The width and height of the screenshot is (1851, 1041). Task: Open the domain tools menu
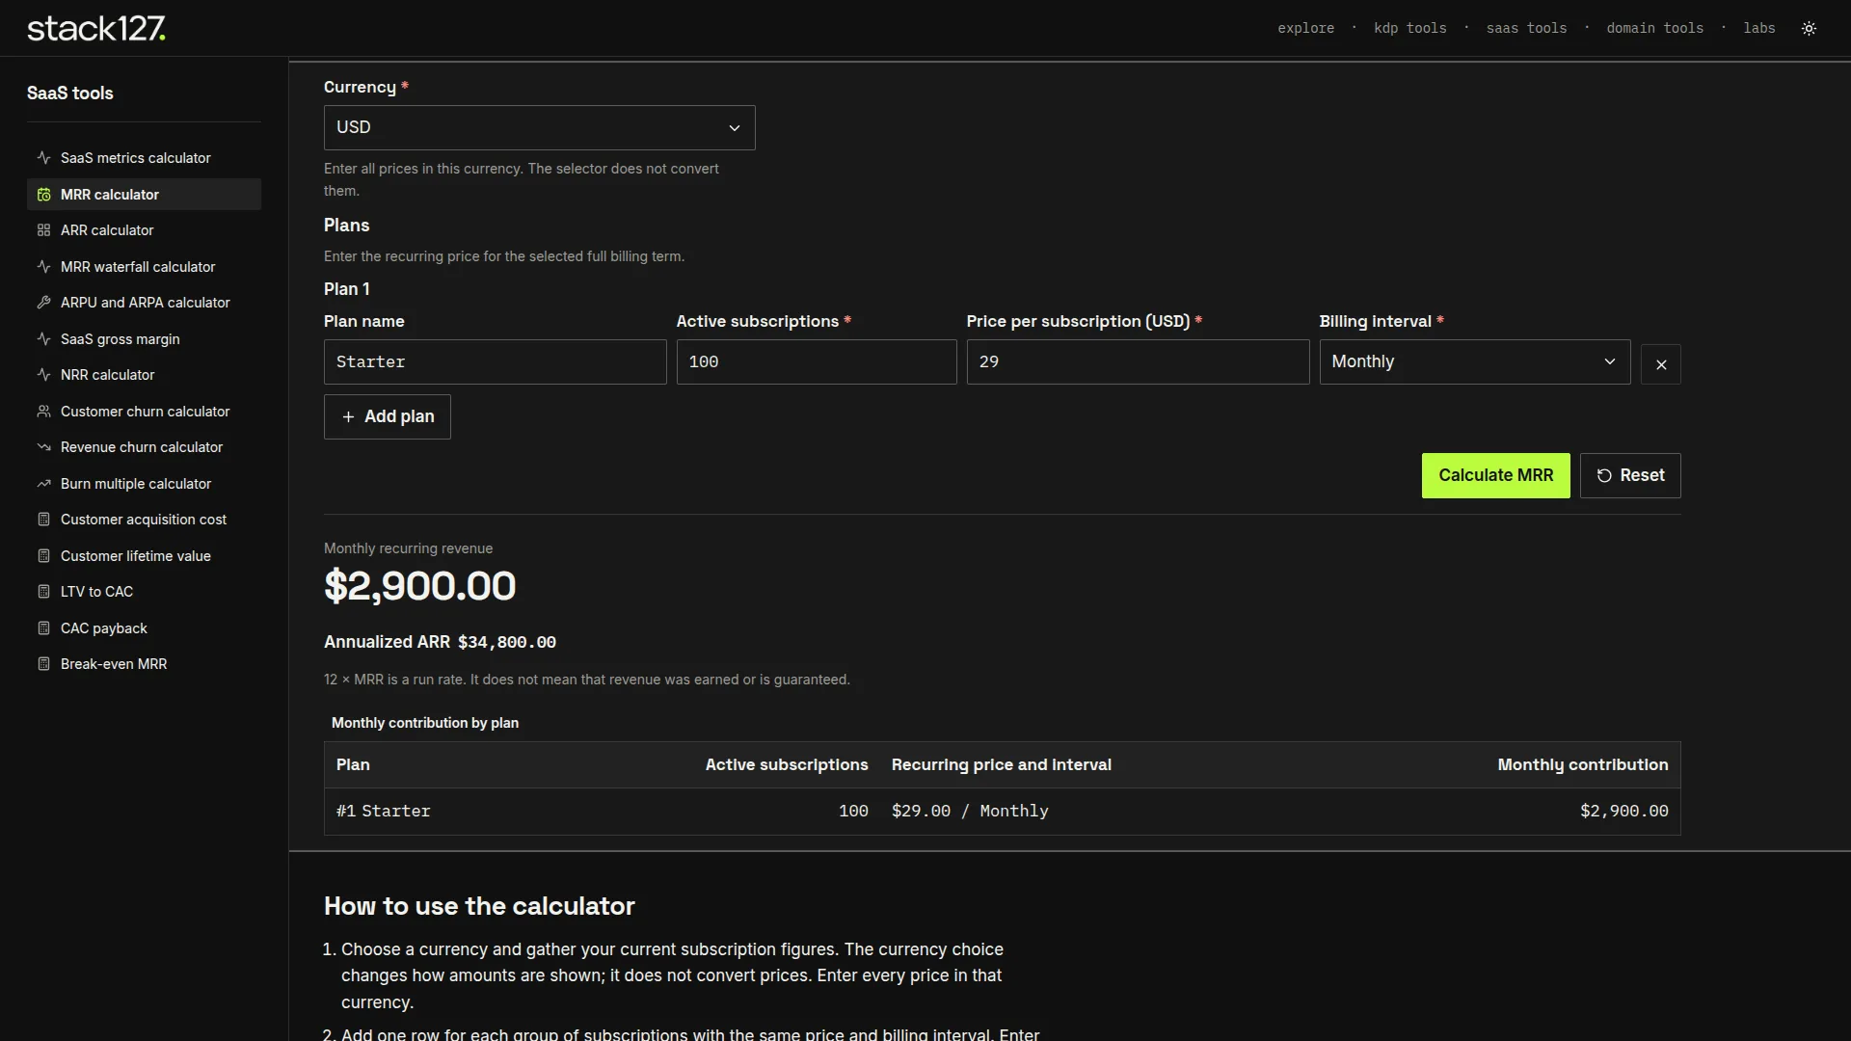pos(1654,28)
